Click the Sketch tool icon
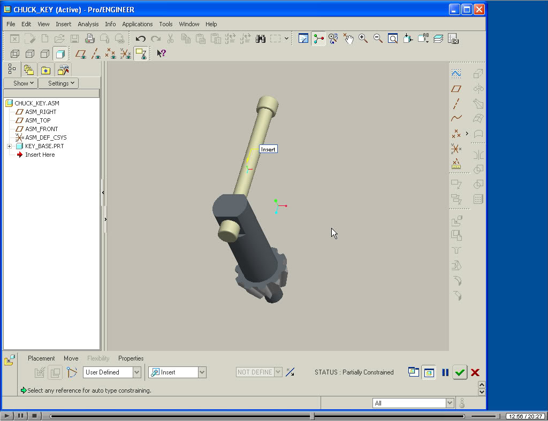Image resolution: width=548 pixels, height=421 pixels. pyautogui.click(x=456, y=73)
